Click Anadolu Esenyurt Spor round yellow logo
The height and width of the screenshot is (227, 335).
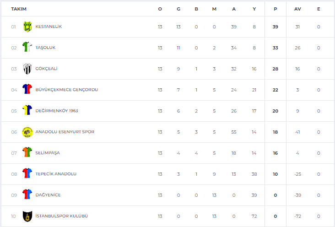[27, 132]
